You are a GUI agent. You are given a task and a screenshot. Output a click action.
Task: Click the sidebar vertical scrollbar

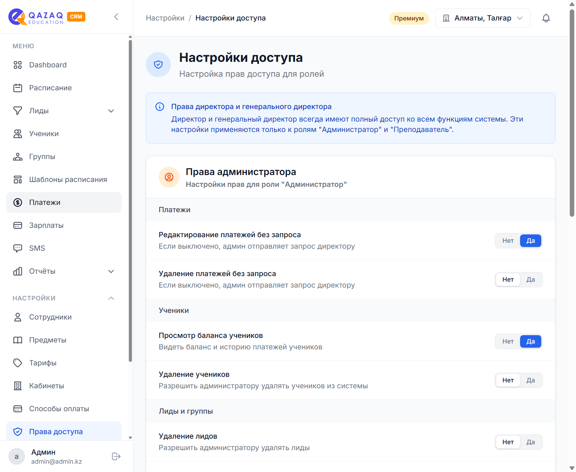(x=130, y=201)
